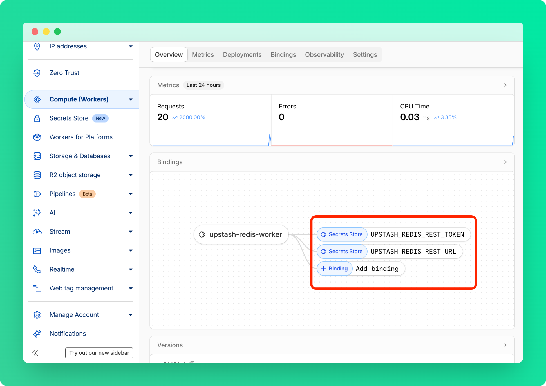Click the IP addresses location pin icon
Viewport: 546px width, 386px height.
click(x=37, y=46)
